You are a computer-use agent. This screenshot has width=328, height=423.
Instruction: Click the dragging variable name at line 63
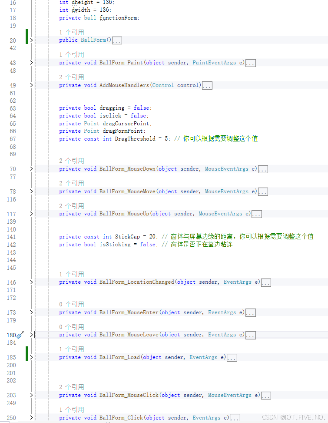coord(112,108)
